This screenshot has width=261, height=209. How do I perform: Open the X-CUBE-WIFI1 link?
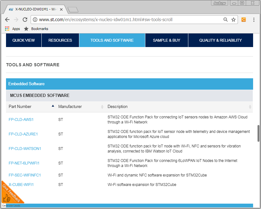pyautogui.click(x=21, y=185)
